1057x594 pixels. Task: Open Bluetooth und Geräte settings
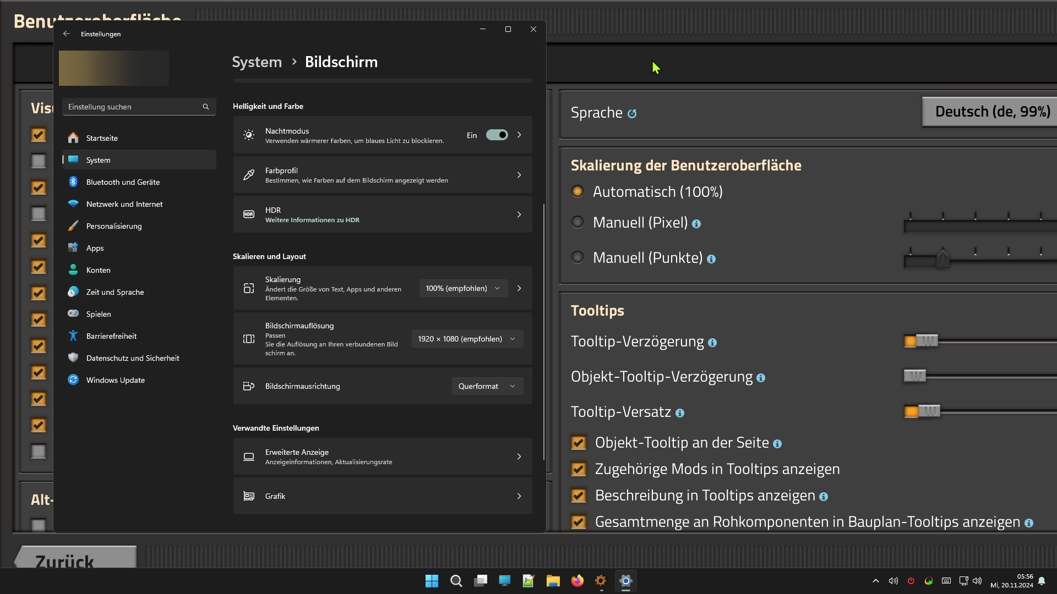139,182
